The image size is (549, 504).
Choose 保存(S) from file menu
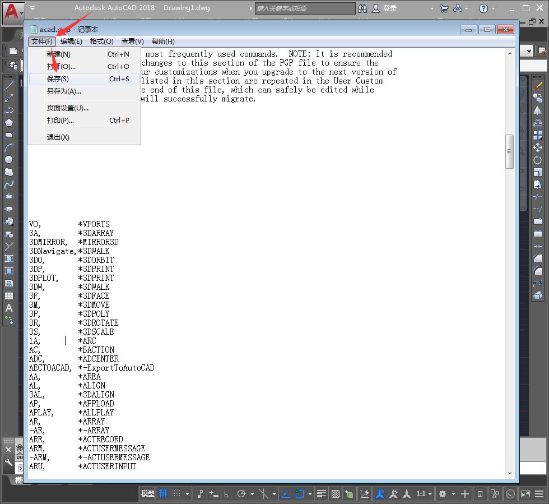(x=85, y=79)
